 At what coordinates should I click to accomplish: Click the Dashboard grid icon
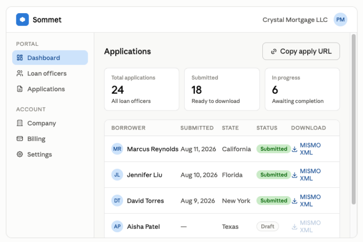tap(20, 58)
